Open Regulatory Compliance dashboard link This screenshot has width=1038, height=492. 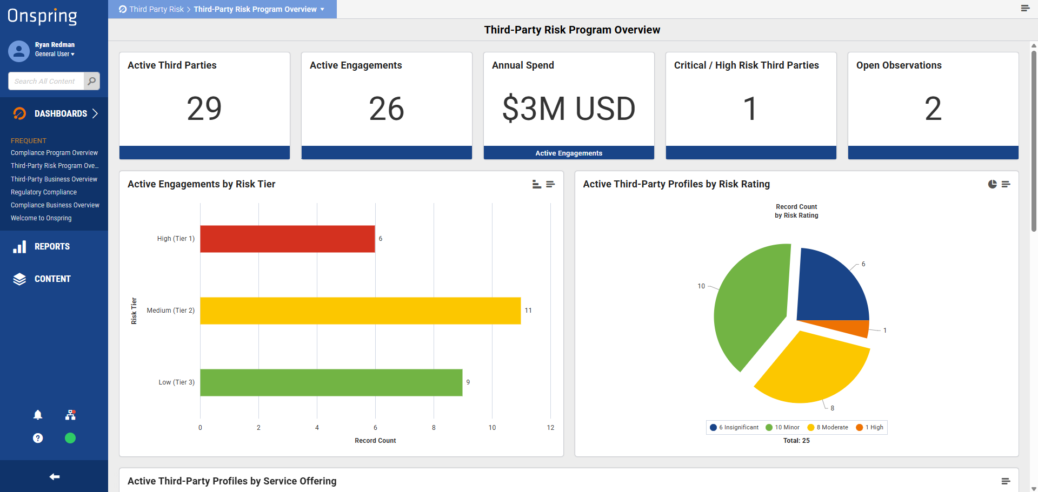[44, 192]
